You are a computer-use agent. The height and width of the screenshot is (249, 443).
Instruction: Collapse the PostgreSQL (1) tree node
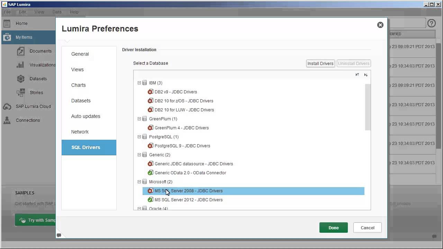(x=139, y=137)
